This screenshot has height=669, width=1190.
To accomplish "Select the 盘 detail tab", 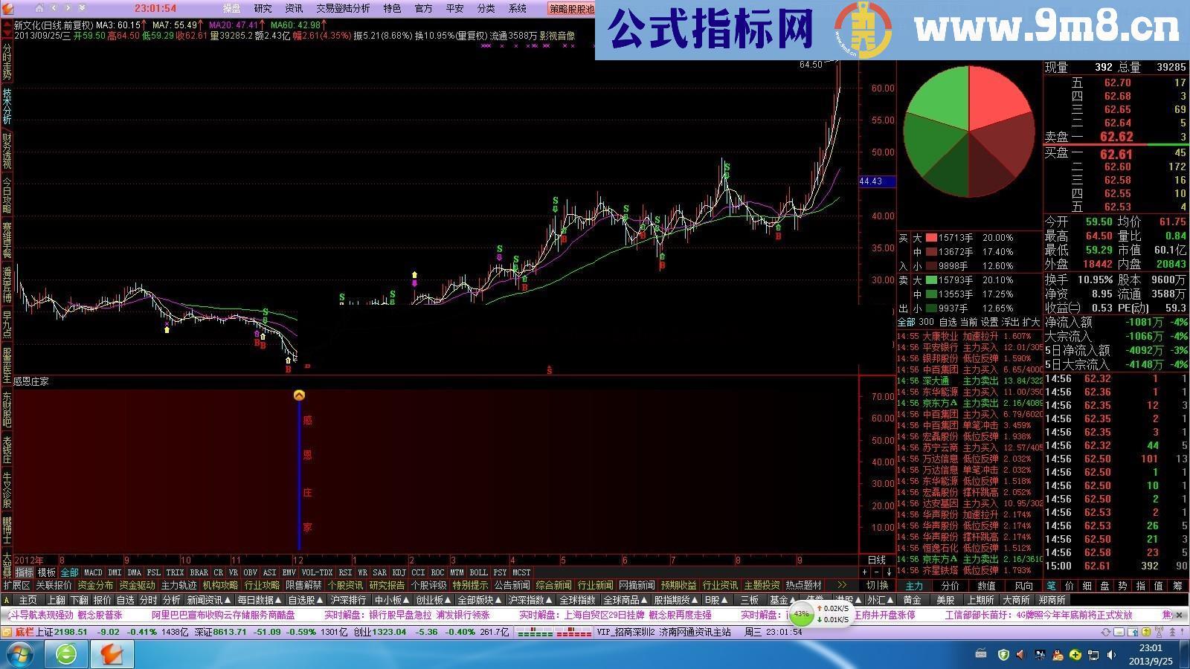I will coord(1105,586).
